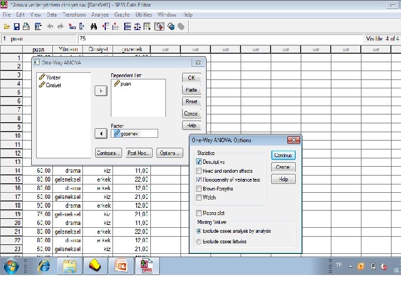The image size is (401, 300).
Task: Click Cancel in the Options dialog
Action: (283, 167)
